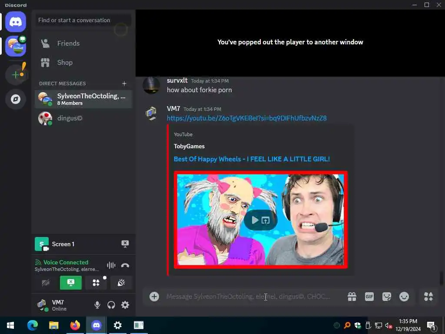This screenshot has width=445, height=334.
Task: Click VM7 avatar in chat
Action: click(151, 114)
